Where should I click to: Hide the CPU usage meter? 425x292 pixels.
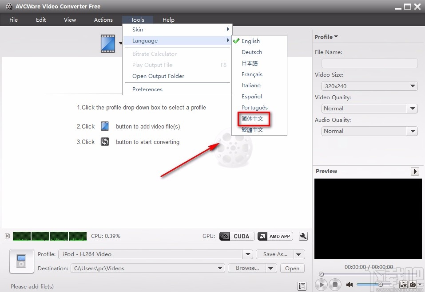tap(7, 236)
